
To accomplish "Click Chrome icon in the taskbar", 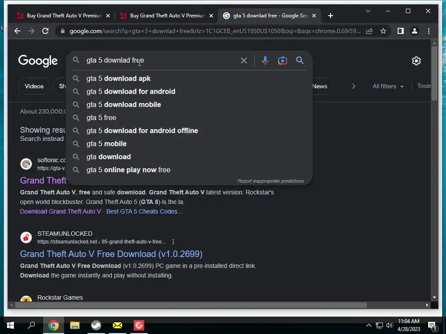I will point(54,325).
